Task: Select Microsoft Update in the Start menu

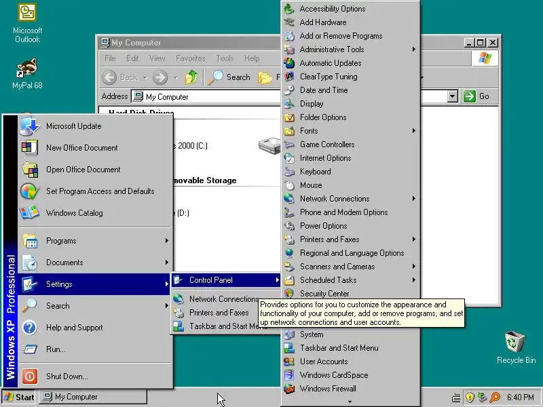Action: click(95, 126)
